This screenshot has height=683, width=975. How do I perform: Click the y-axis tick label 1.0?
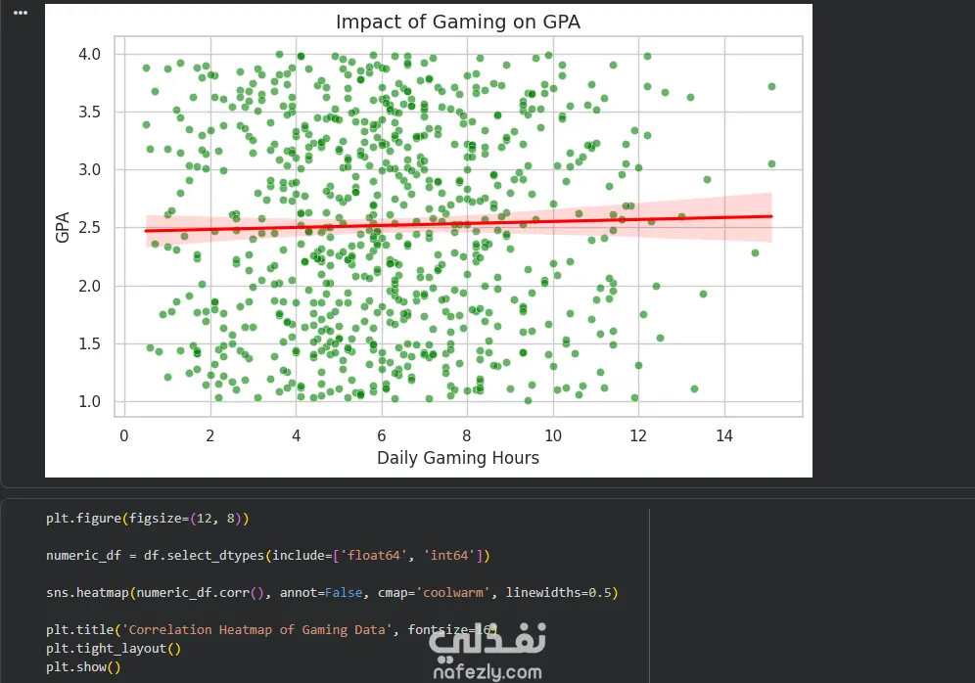pos(91,402)
